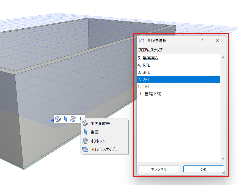Image resolution: width=237 pixels, height=185 pixels.
Task: Click the blue editing plane handle arrow
Action: tap(53, 120)
